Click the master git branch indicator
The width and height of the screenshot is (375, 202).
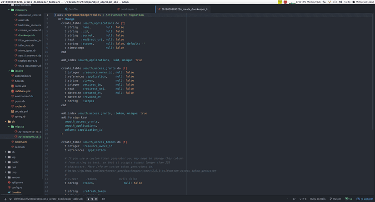tap(335, 199)
